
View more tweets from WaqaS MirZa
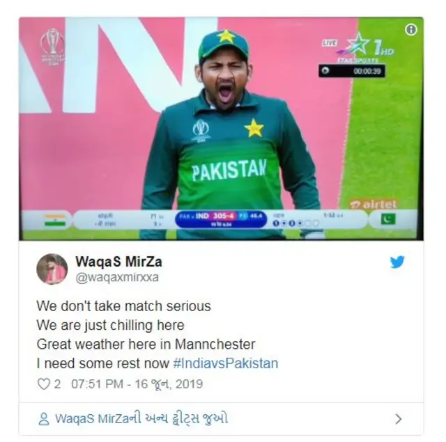141,418
